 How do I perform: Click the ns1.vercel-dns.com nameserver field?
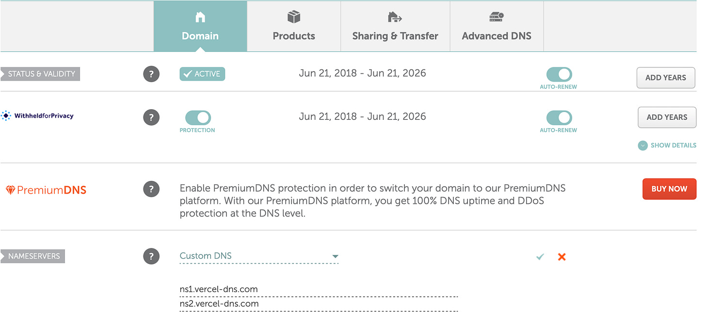pyautogui.click(x=319, y=289)
